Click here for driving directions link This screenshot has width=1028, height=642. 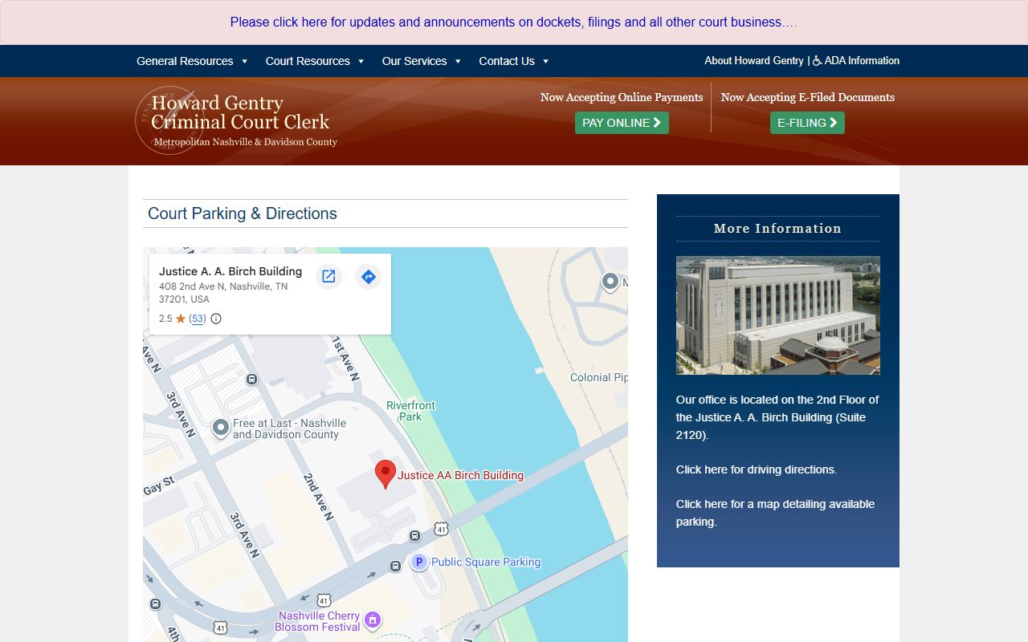pos(757,469)
